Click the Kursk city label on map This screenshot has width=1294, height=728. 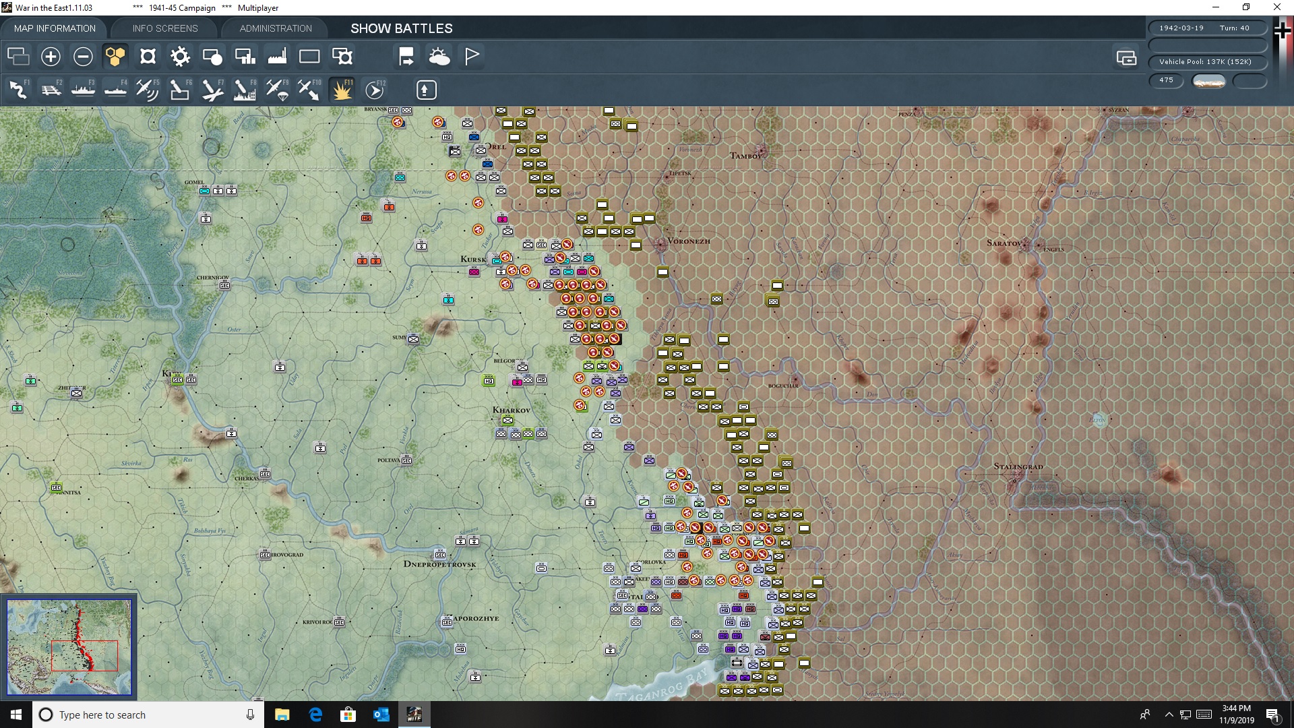pyautogui.click(x=472, y=259)
